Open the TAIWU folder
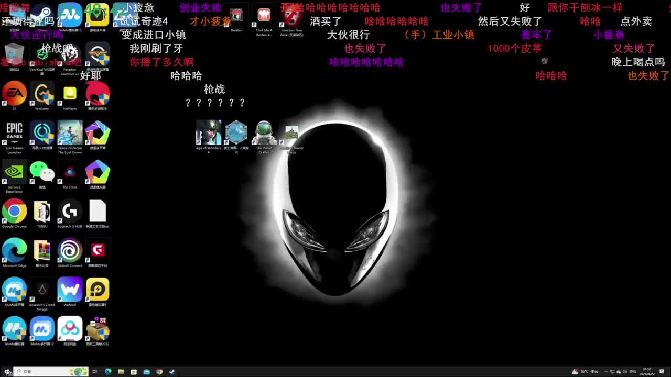This screenshot has height=377, width=671. pos(42,214)
